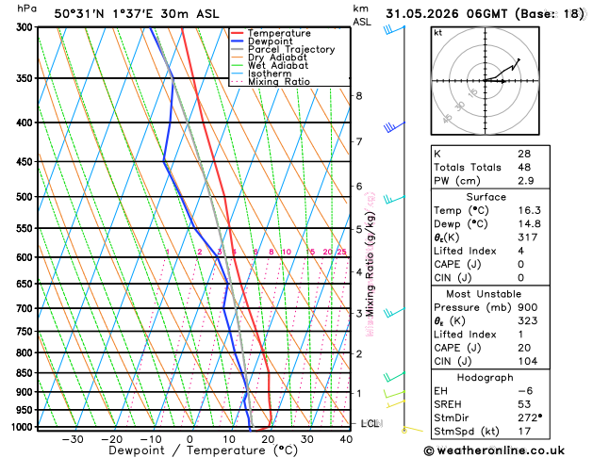Click the StmSpd (kt) value 17
The height and width of the screenshot is (458, 593).
point(524,432)
